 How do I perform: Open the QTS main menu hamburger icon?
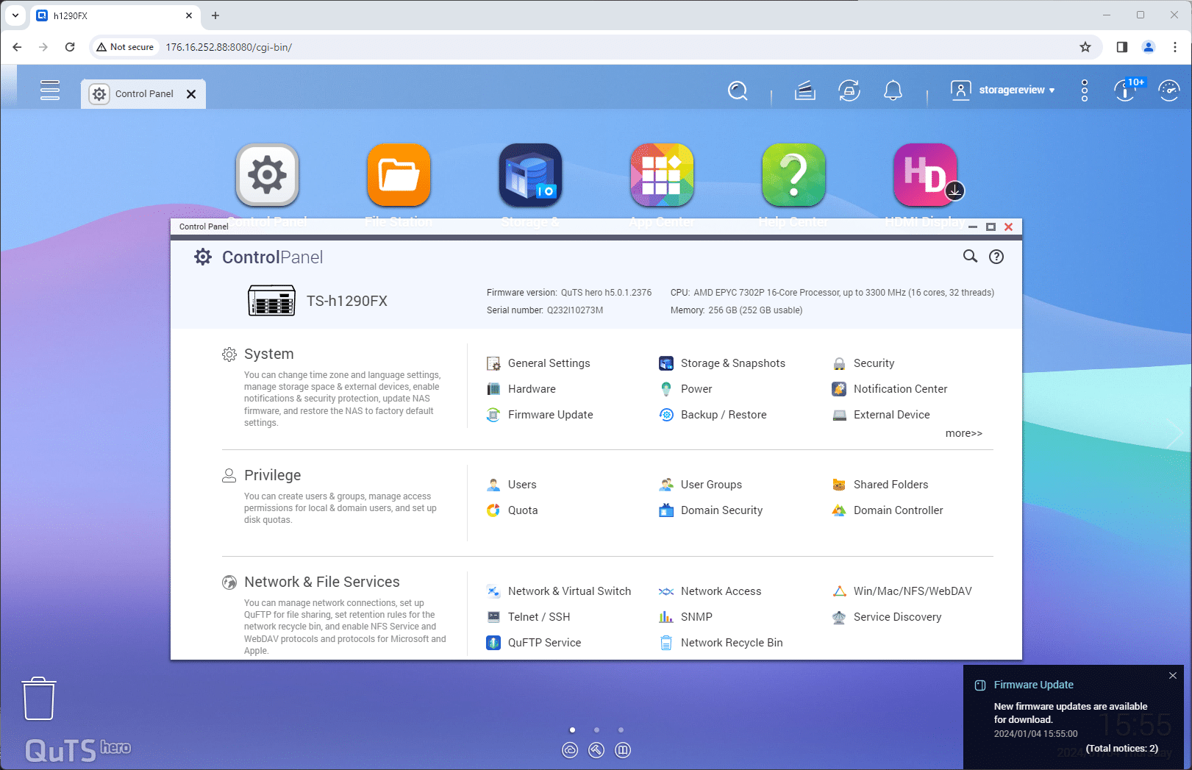50,90
